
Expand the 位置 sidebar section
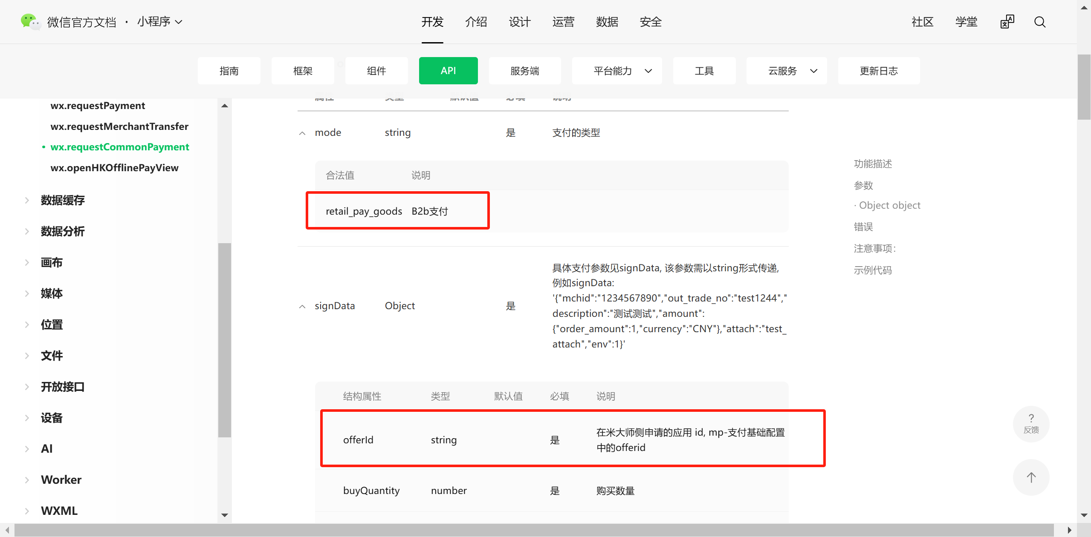point(27,324)
